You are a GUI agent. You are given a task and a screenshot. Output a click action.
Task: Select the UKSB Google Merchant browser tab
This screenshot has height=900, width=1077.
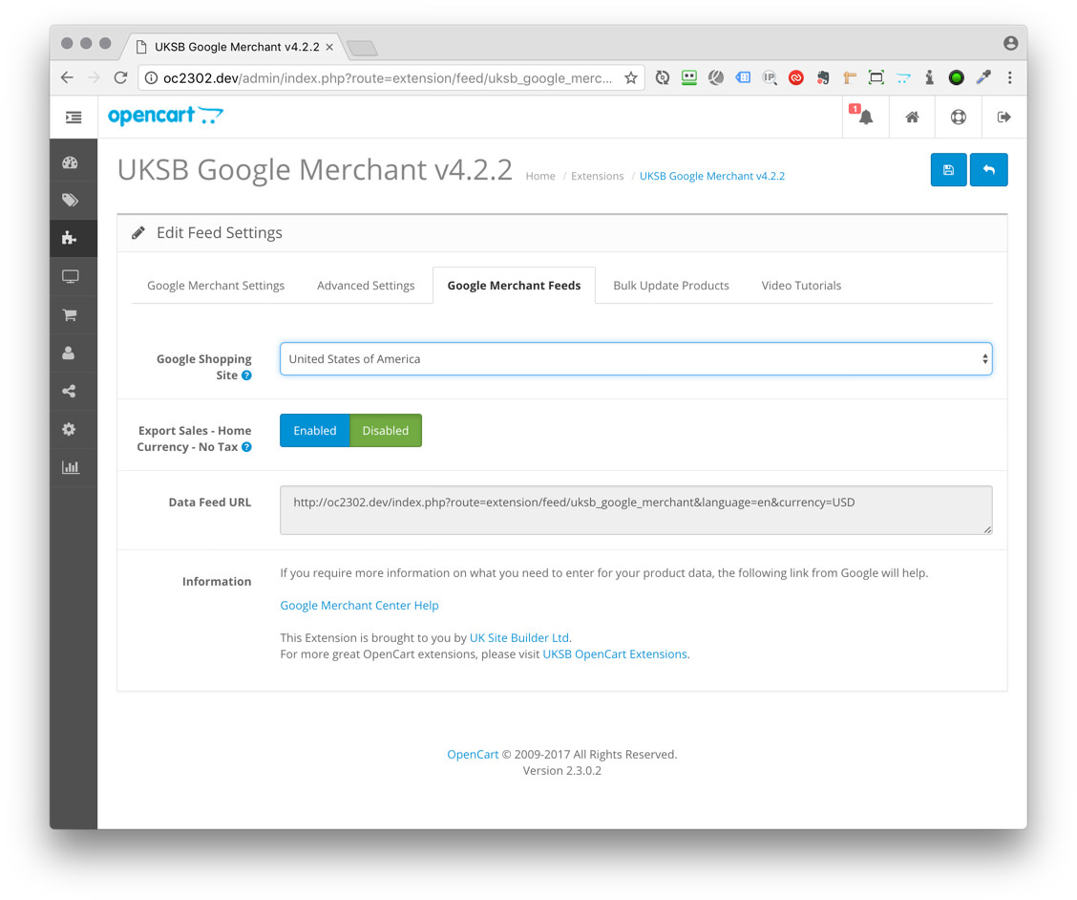(237, 47)
